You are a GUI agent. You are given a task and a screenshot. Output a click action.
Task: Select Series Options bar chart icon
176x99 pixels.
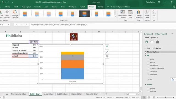click(157, 42)
